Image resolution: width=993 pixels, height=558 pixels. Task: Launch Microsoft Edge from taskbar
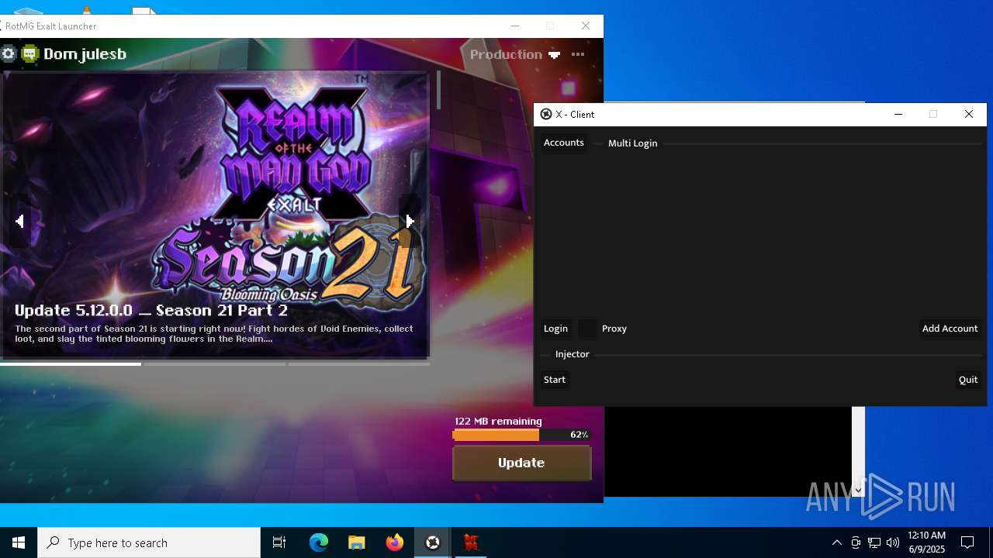[x=319, y=542]
